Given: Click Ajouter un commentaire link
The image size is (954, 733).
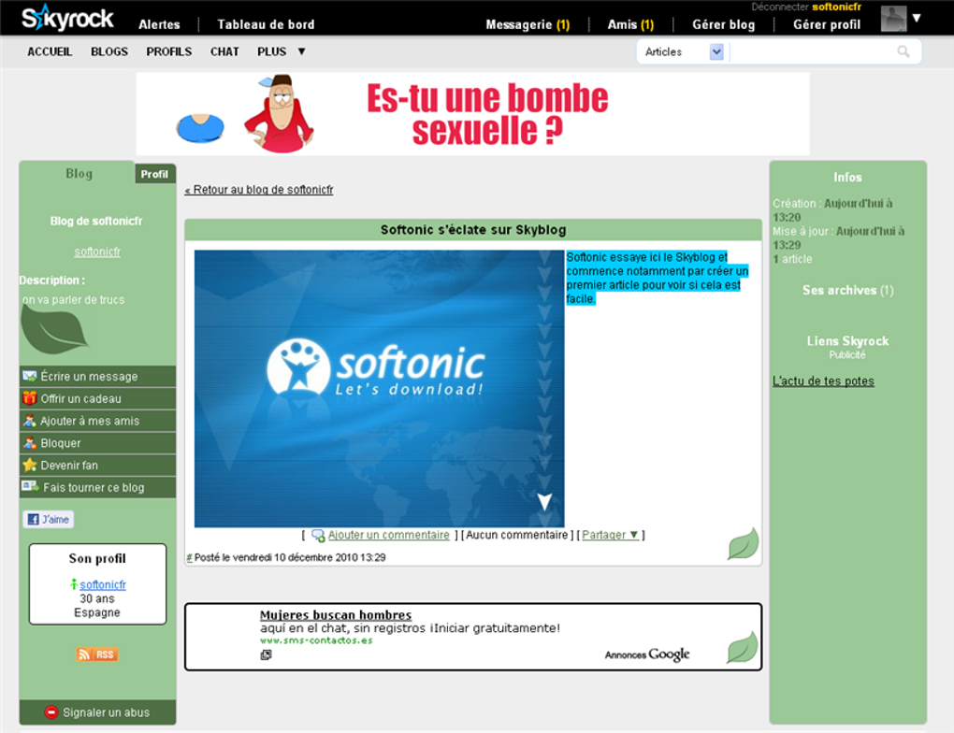Looking at the screenshot, I should pyautogui.click(x=389, y=535).
